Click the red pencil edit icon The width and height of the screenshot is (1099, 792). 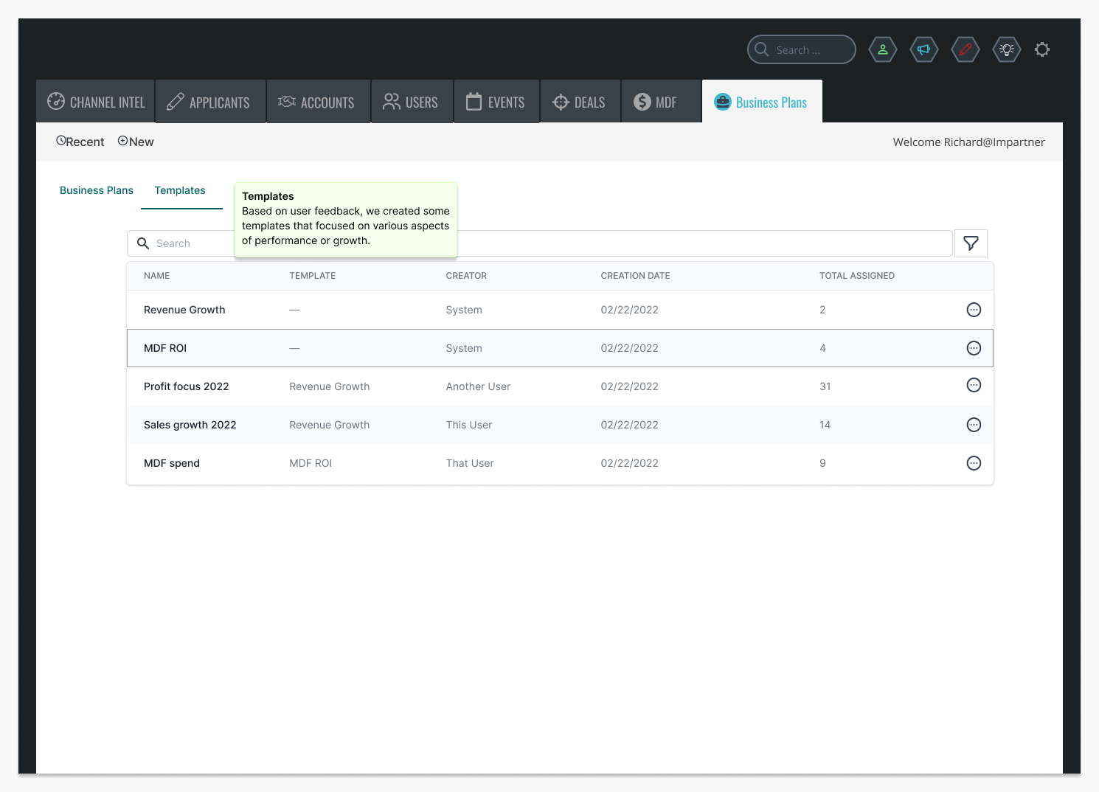pyautogui.click(x=965, y=50)
